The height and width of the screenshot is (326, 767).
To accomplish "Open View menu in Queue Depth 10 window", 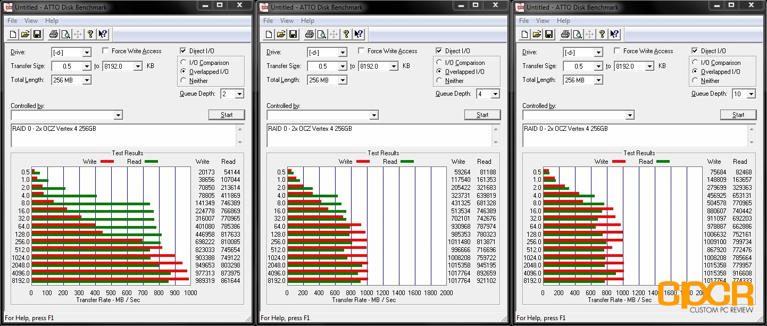I will coord(543,21).
